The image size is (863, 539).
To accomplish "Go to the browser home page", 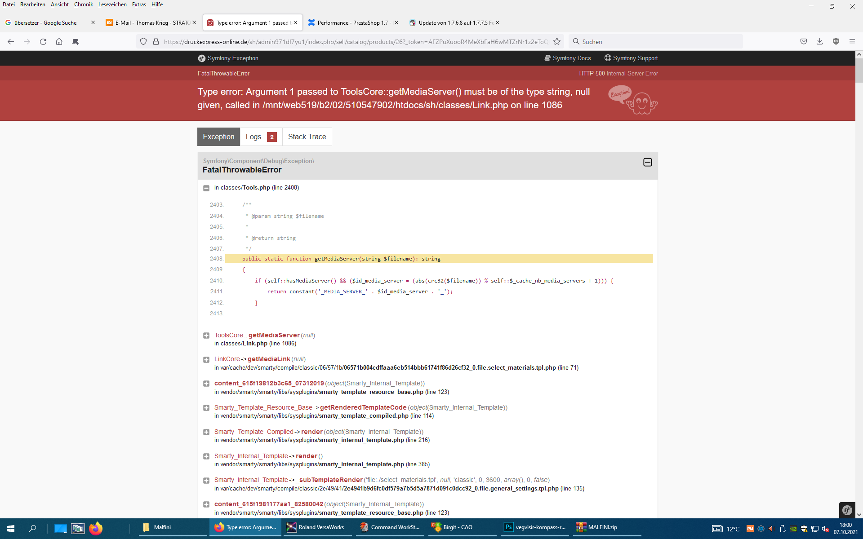I will coord(59,42).
